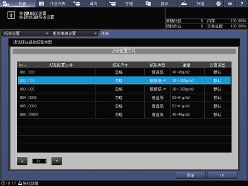Click the 预约作业 reserved job field
The image size is (248, 186).
coord(186,26)
